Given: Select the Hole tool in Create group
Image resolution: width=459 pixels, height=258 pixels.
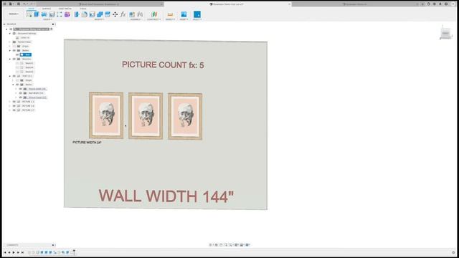Looking at the screenshot, I should 52,14.
